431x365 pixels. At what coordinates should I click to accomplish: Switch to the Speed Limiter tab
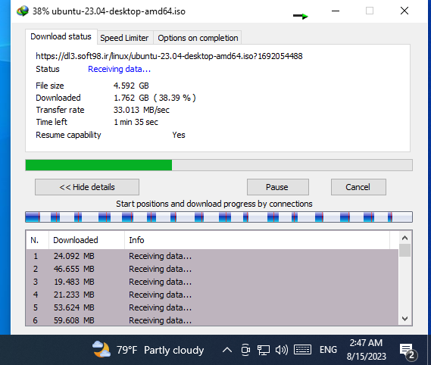(x=124, y=38)
